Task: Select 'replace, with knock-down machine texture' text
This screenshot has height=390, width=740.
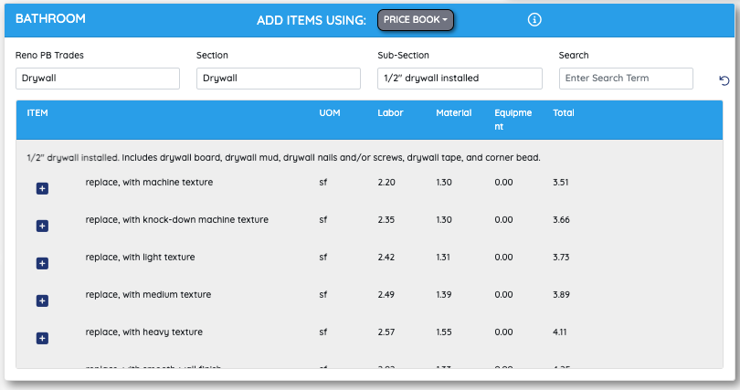Action: pyautogui.click(x=177, y=220)
